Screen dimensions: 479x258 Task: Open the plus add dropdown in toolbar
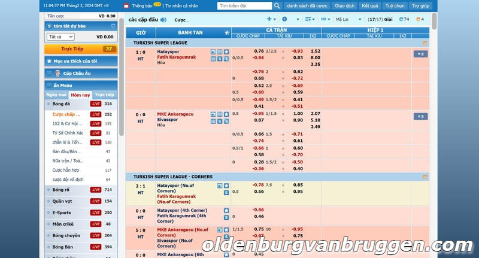click(x=271, y=19)
